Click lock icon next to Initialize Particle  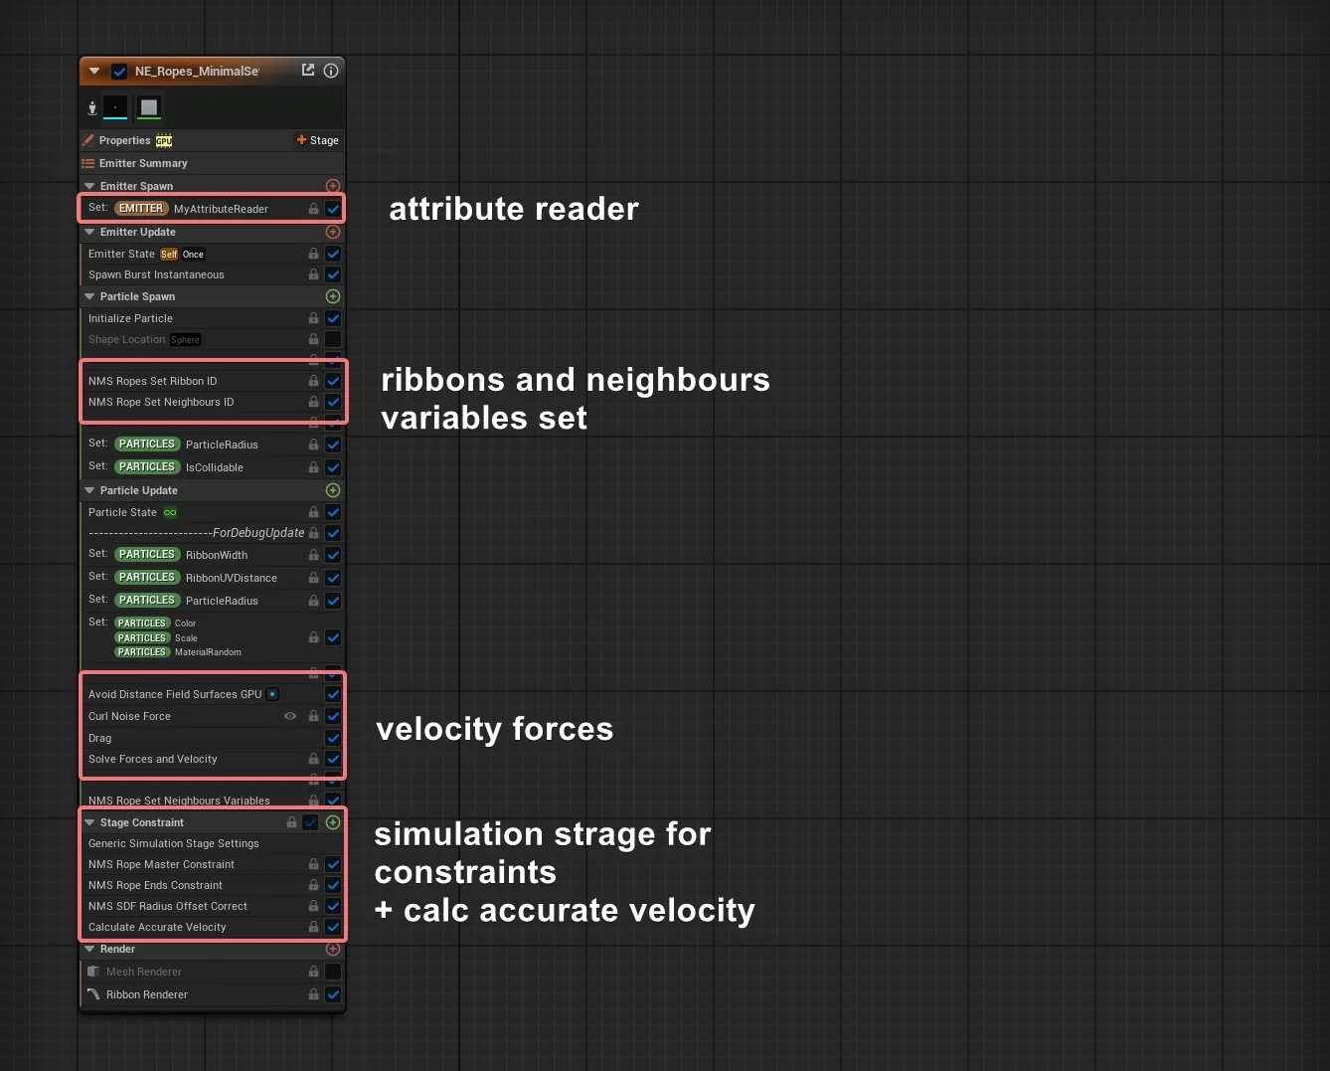(x=313, y=318)
